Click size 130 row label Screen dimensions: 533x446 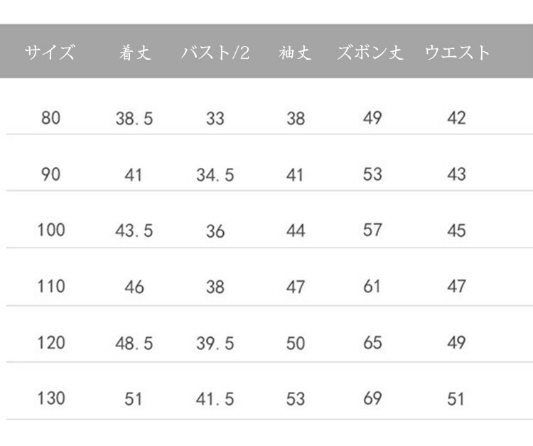pos(51,398)
